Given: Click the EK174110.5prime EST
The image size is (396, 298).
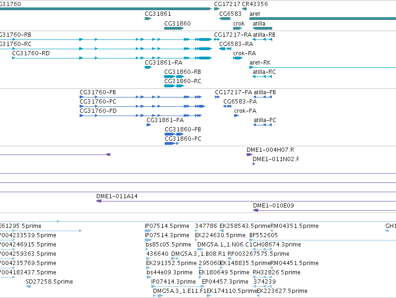Looking at the screenshot, I should tap(208, 296).
